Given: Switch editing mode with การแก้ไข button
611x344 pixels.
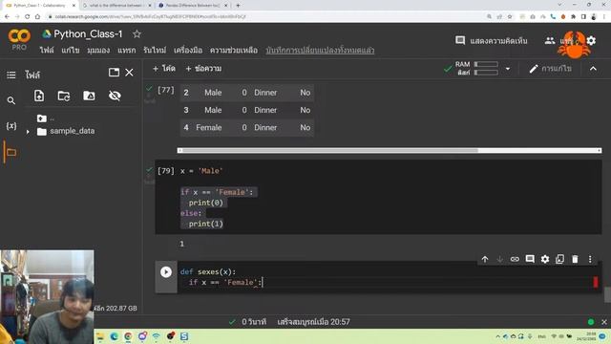Looking at the screenshot, I should tap(551, 69).
